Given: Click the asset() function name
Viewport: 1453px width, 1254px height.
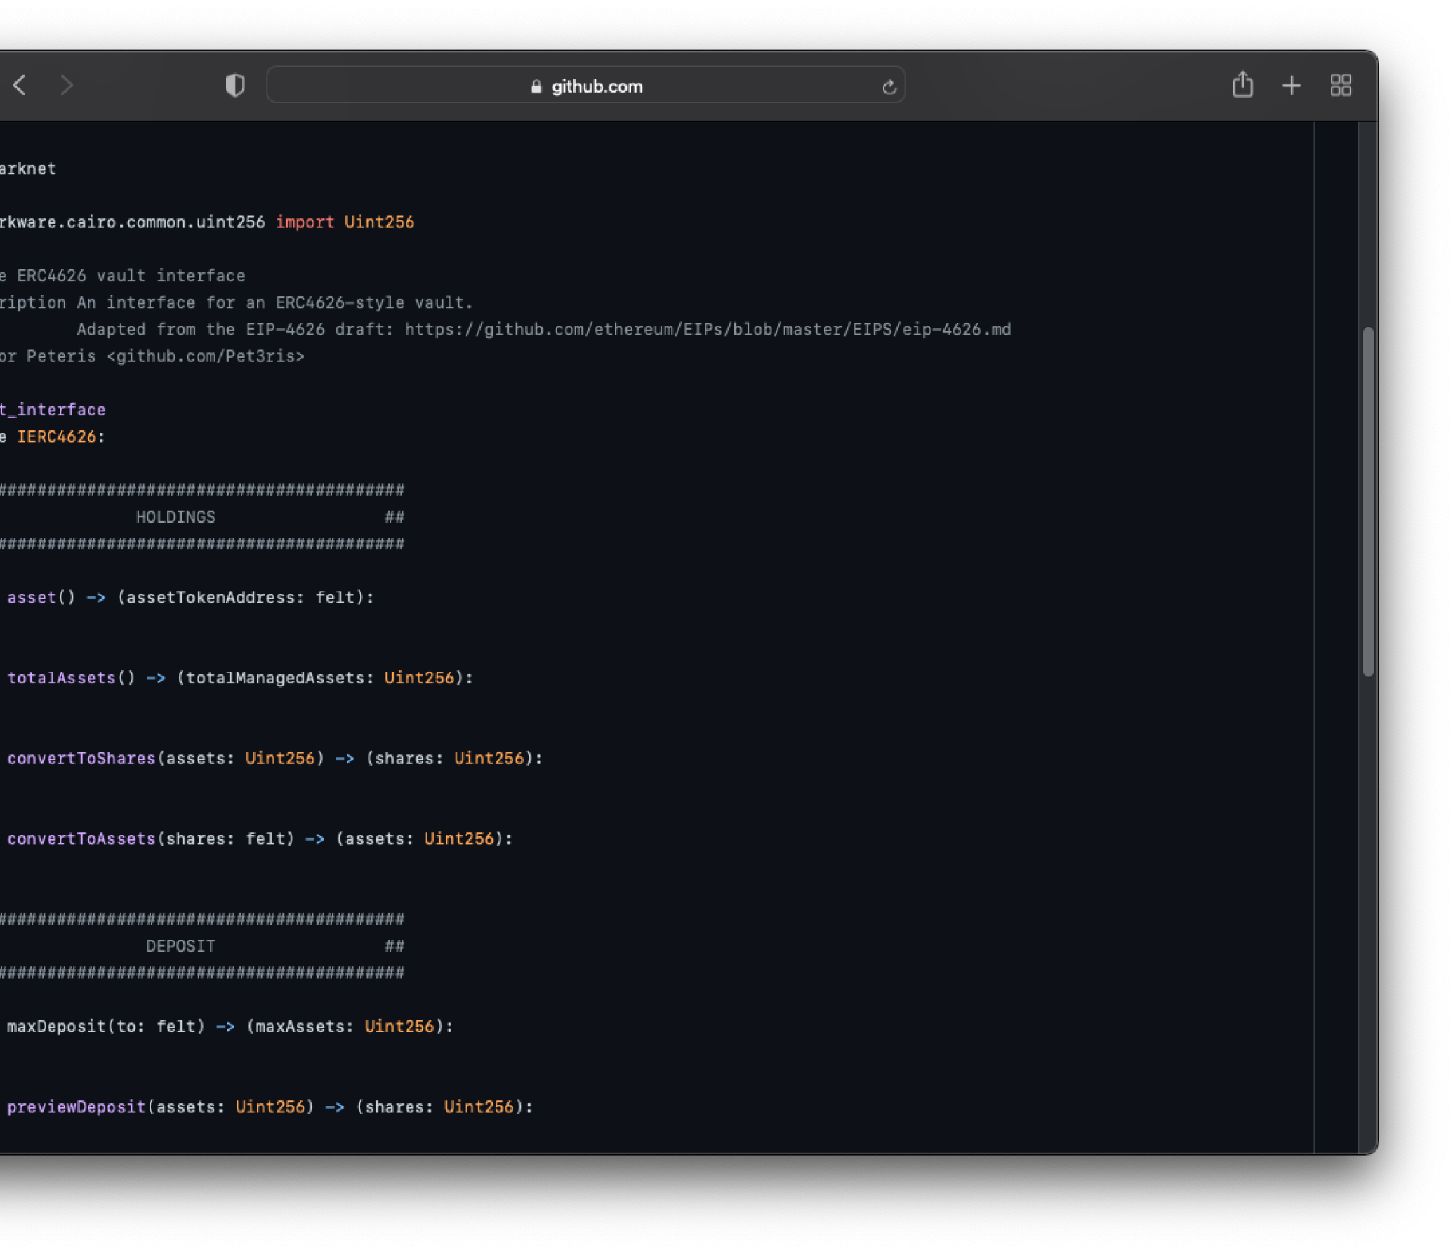Looking at the screenshot, I should coord(32,598).
